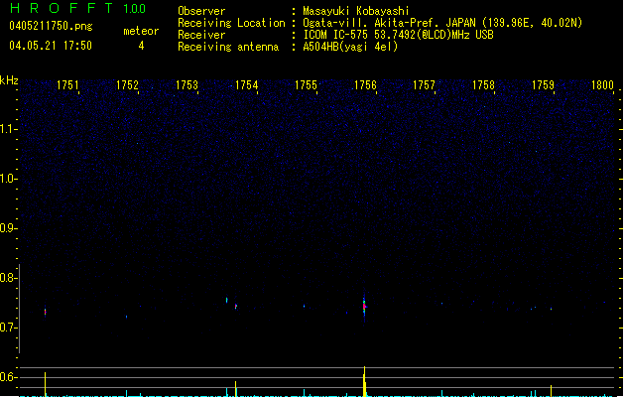Click the 0.7 kHz axis label
The width and height of the screenshot is (624, 397).
pyautogui.click(x=8, y=328)
